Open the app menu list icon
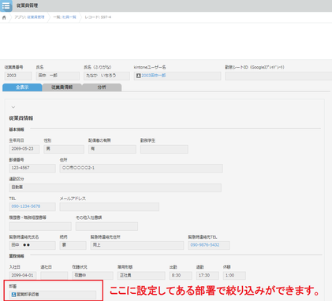The image size is (332, 301). (x=6, y=6)
